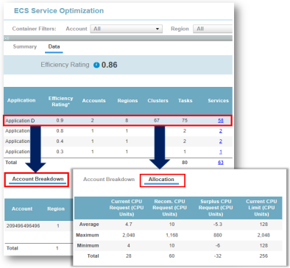Switch to the Summary tab
The height and width of the screenshot is (268, 290).
25,46
